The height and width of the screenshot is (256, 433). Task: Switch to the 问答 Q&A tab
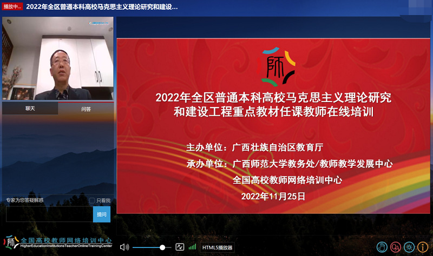coord(86,109)
